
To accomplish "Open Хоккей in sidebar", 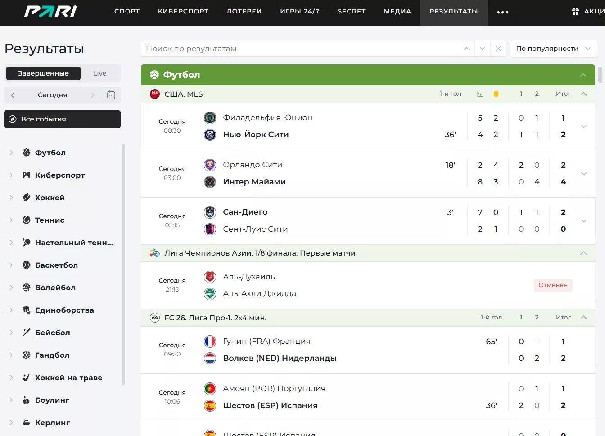I will [50, 198].
